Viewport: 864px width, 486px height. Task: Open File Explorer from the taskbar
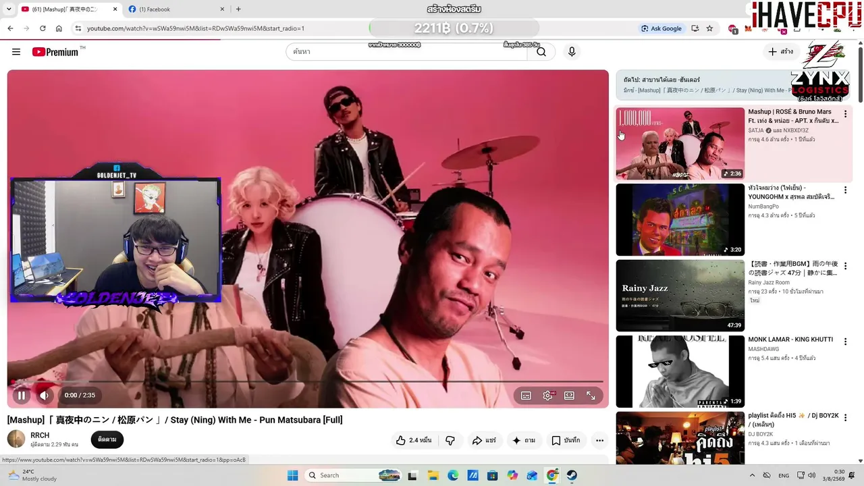coord(433,475)
